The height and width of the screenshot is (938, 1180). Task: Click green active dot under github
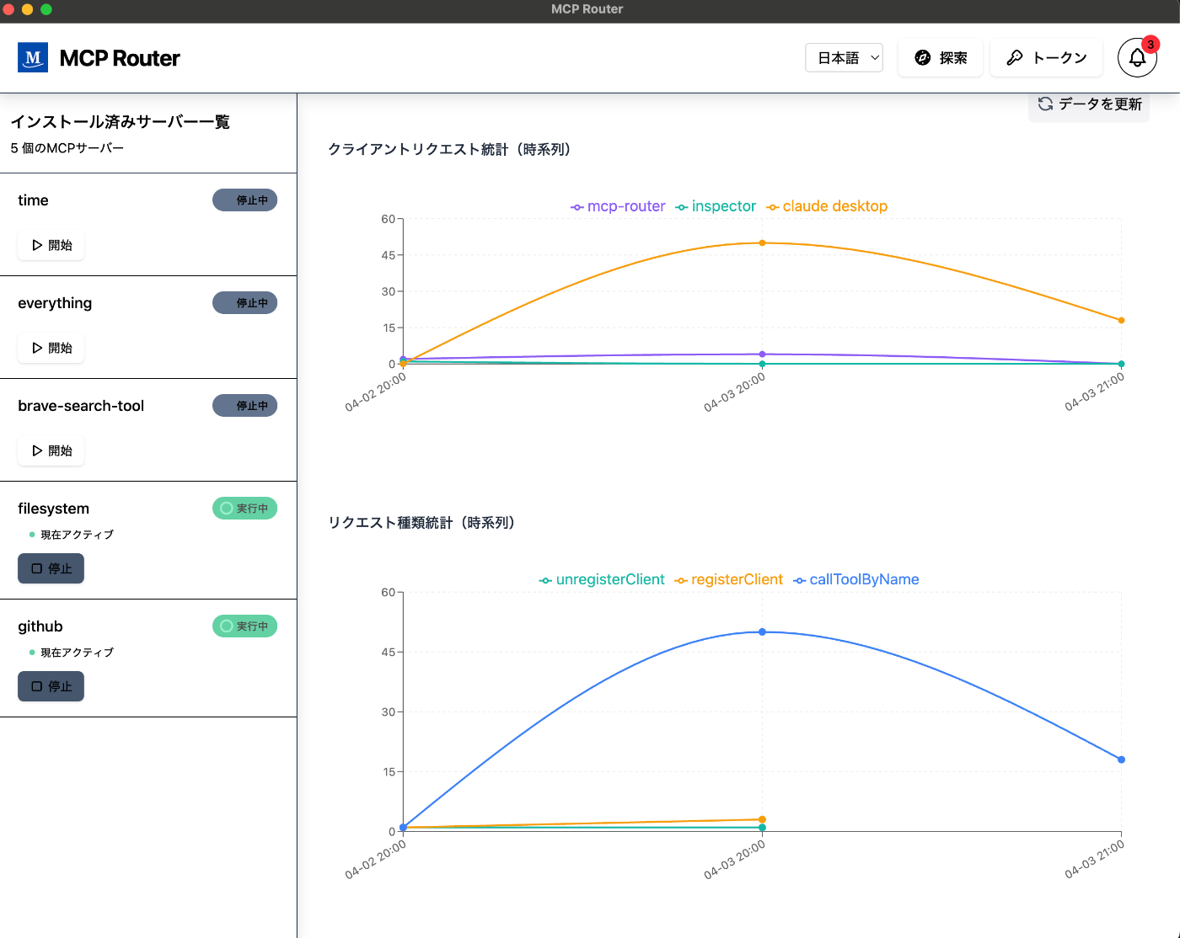click(32, 653)
